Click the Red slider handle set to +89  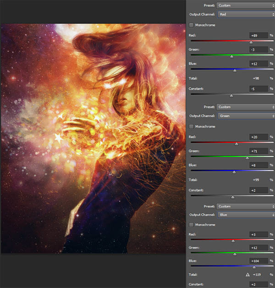coord(251,43)
